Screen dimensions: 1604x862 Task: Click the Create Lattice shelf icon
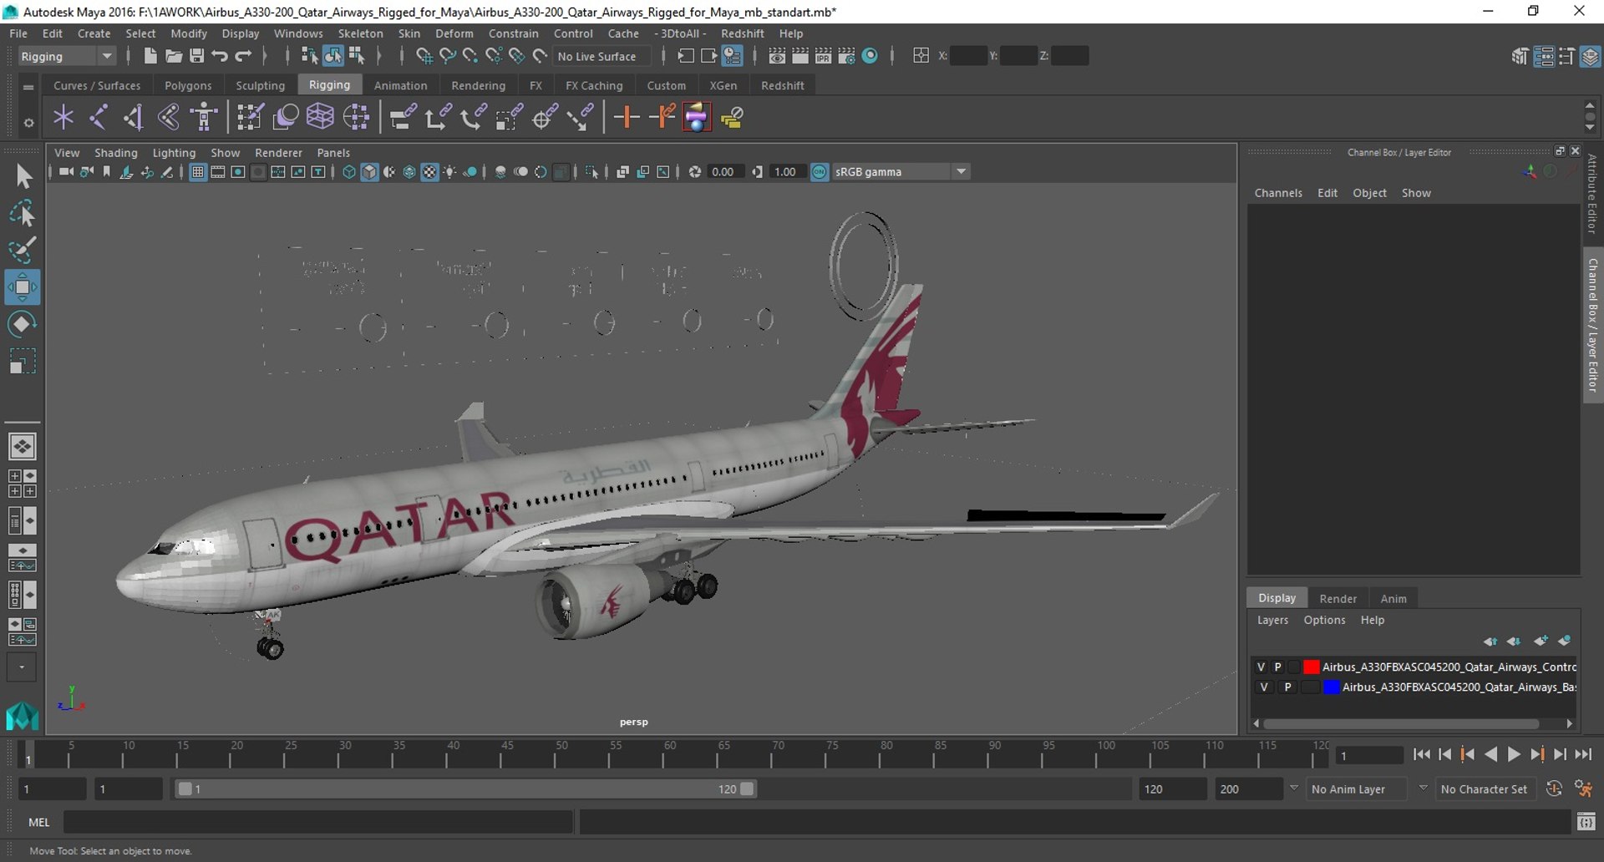(320, 117)
